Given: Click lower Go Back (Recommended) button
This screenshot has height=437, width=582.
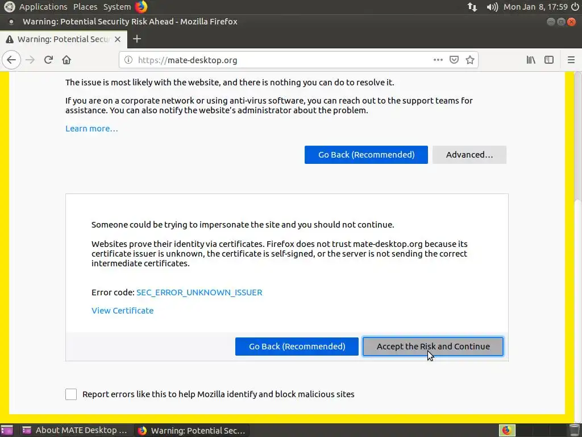Looking at the screenshot, I should click(x=297, y=347).
